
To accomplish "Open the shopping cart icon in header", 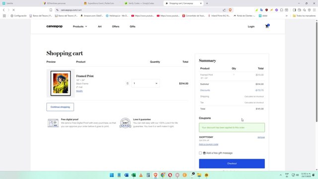I will click(x=267, y=26).
